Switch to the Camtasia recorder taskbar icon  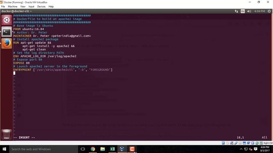pos(132,149)
